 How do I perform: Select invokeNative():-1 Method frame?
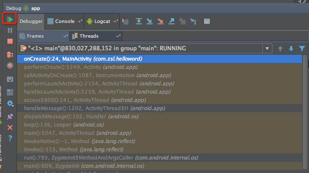pos(159,141)
